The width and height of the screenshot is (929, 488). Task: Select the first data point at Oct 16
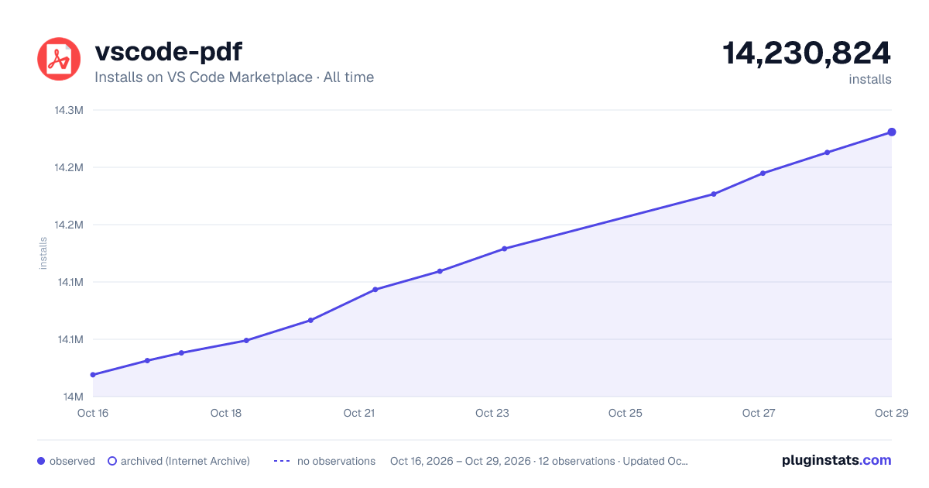click(x=93, y=375)
